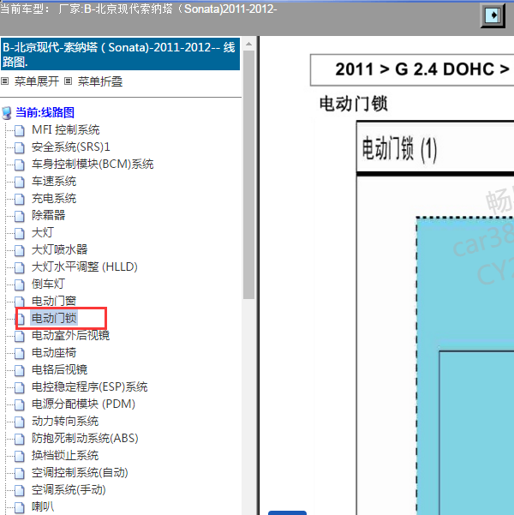Click the panel toggle arrow button top right
Image resolution: width=514 pixels, height=515 pixels.
coord(493,15)
